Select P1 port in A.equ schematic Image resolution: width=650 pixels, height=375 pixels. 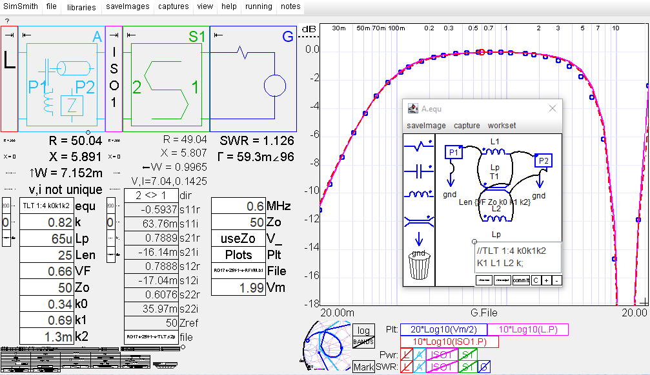pyautogui.click(x=454, y=152)
